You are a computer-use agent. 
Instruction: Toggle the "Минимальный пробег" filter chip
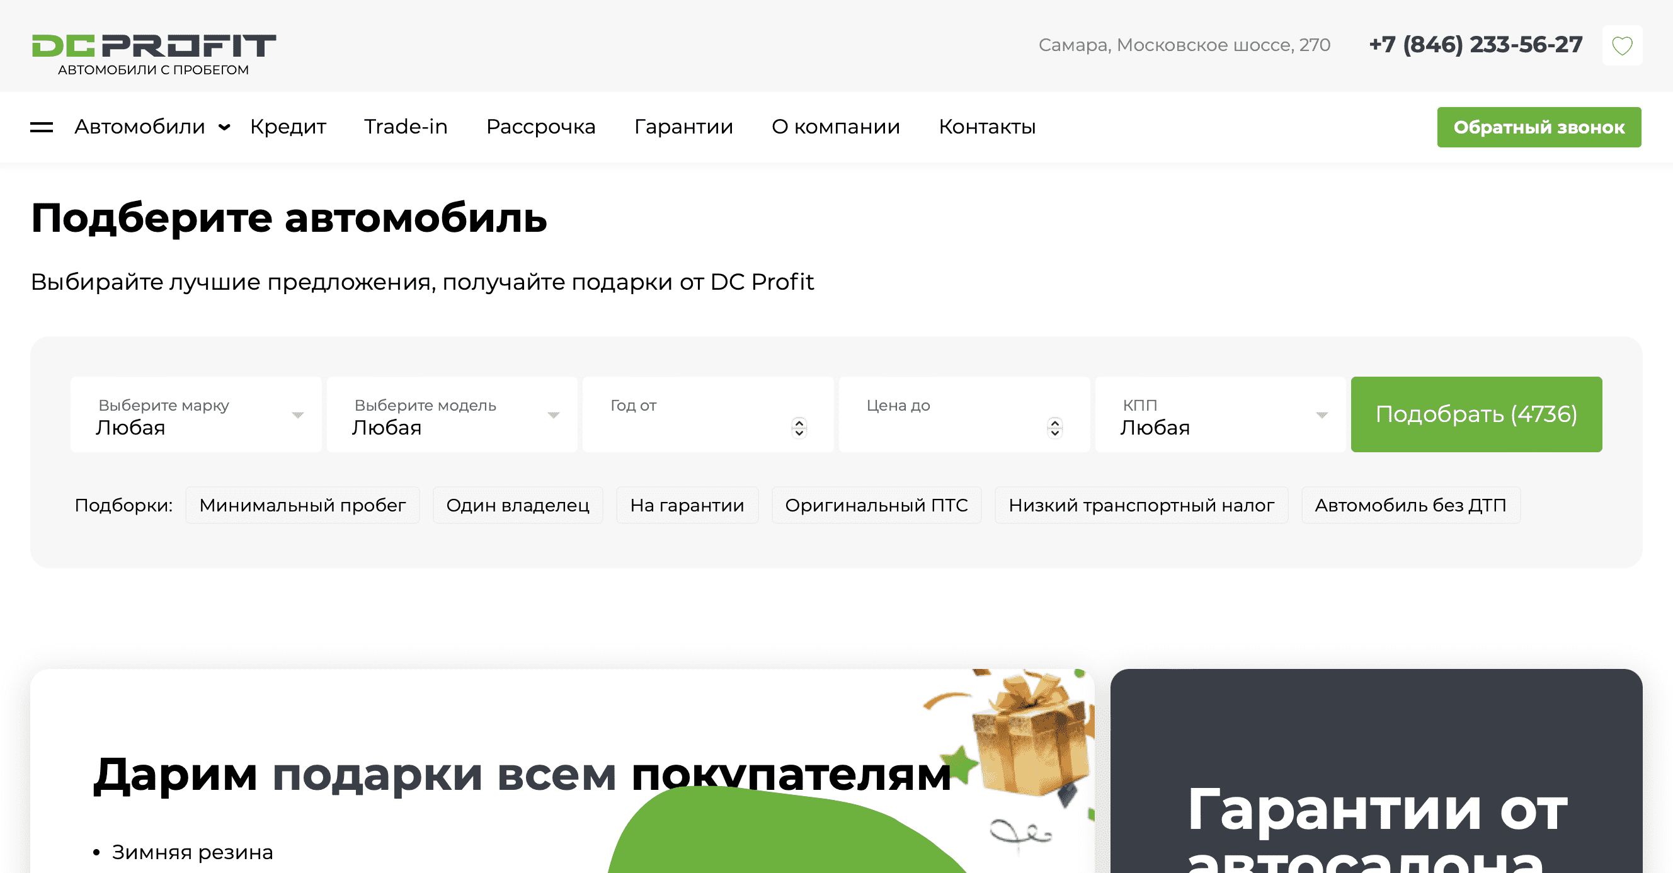coord(302,505)
